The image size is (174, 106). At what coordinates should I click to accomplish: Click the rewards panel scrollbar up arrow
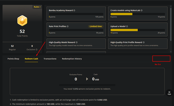[171, 6]
